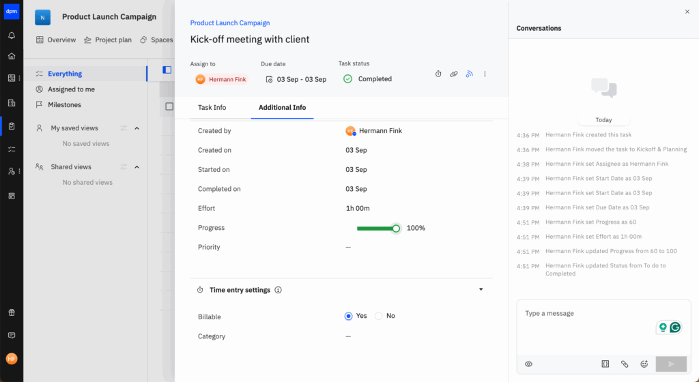Viewport: 699px width, 382px height.
Task: Open the buildings icon in left sidebar
Action: tap(12, 103)
